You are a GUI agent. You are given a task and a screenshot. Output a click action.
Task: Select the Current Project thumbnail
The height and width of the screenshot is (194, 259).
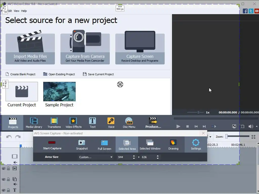(x=22, y=91)
